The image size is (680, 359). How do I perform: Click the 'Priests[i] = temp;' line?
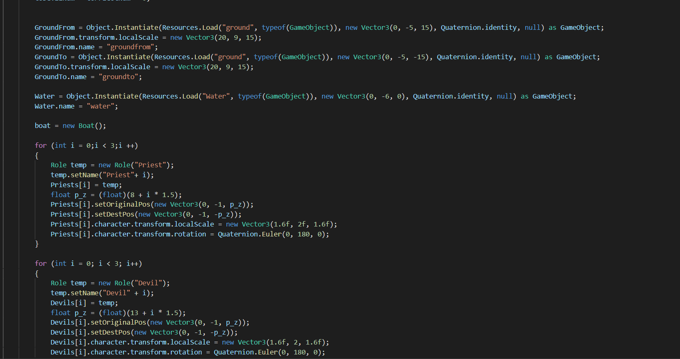87,185
